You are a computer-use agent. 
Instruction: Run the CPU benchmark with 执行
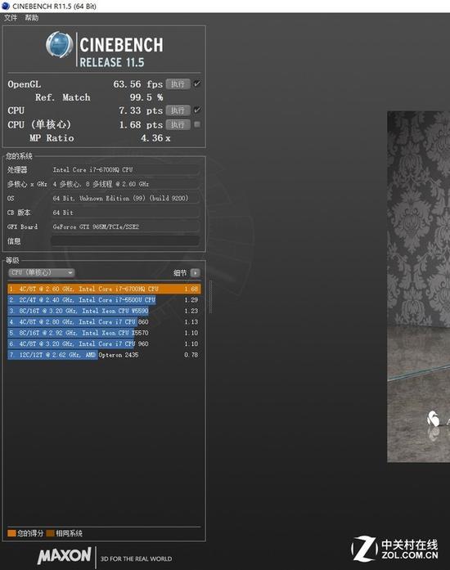point(178,110)
